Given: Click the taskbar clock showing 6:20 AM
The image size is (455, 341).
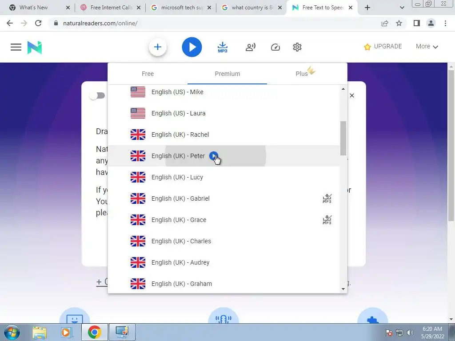Looking at the screenshot, I should point(432,333).
